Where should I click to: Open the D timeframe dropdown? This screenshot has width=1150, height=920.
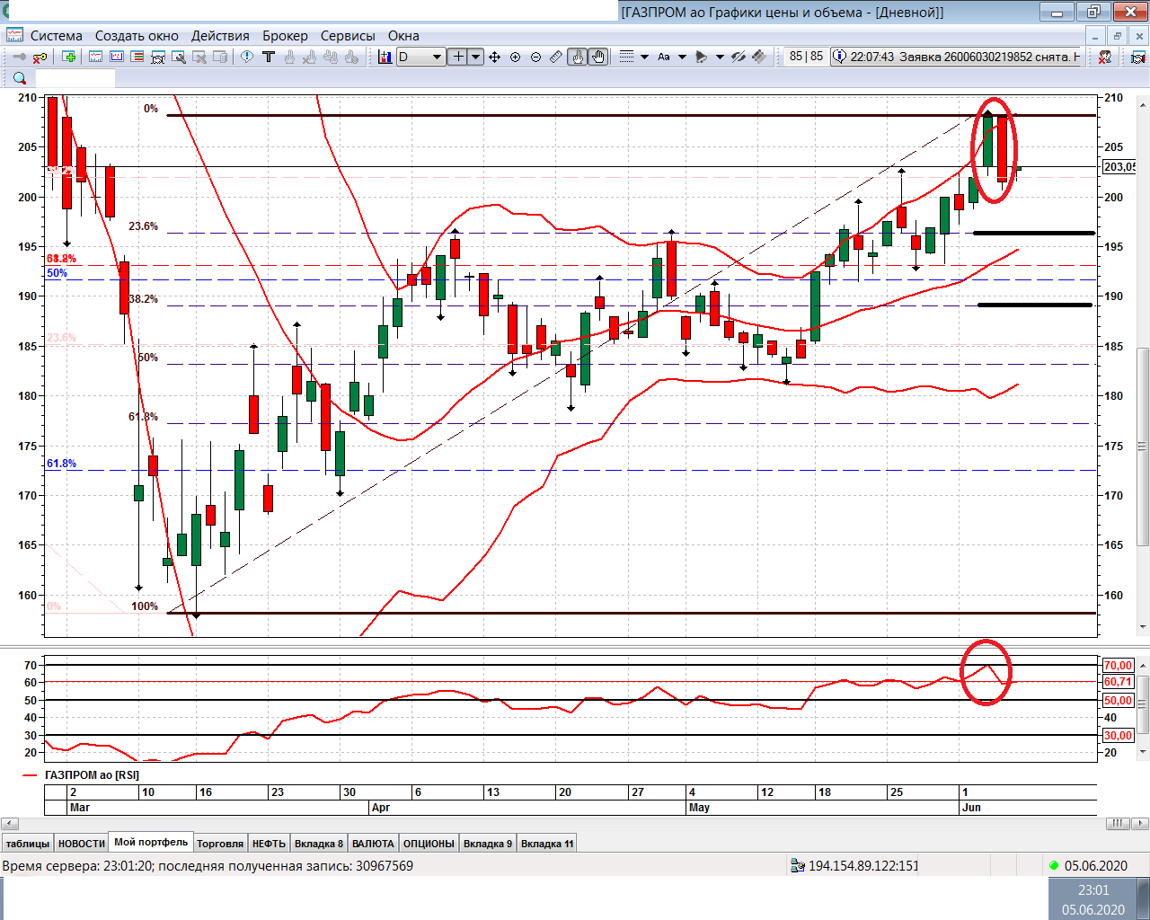pos(420,57)
